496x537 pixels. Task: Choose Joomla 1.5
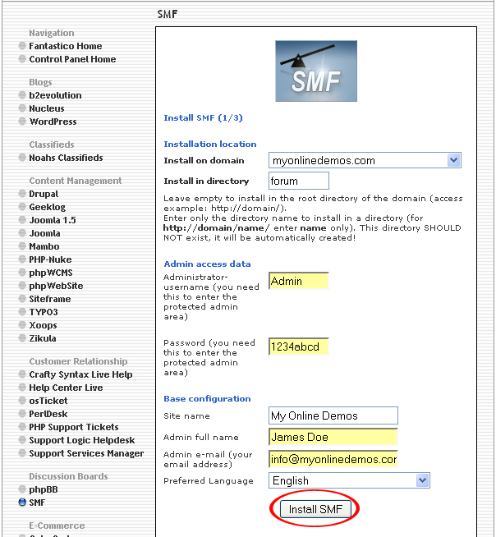click(53, 220)
